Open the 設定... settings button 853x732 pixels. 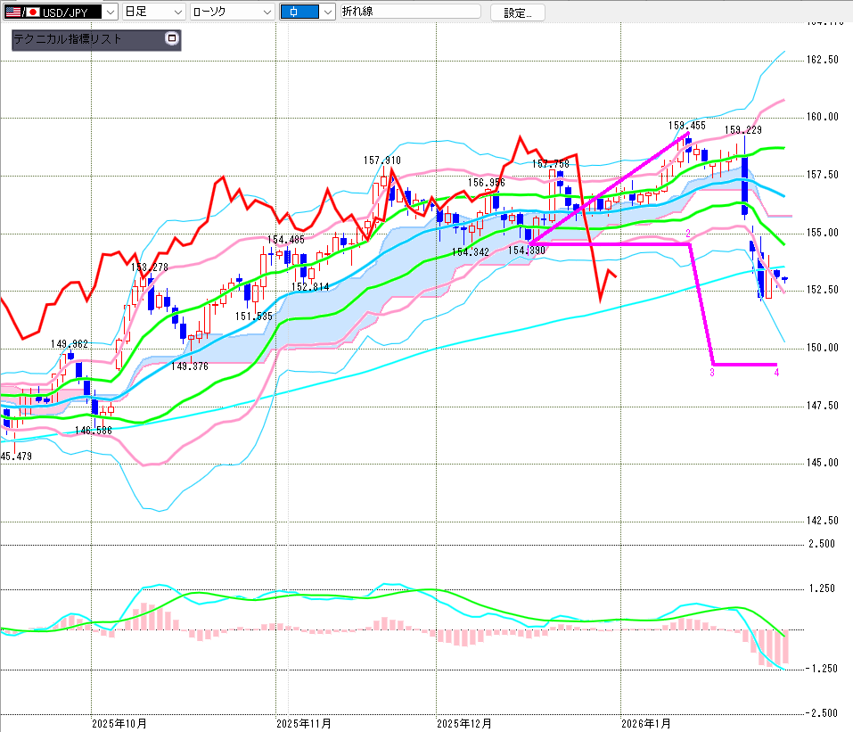[518, 12]
